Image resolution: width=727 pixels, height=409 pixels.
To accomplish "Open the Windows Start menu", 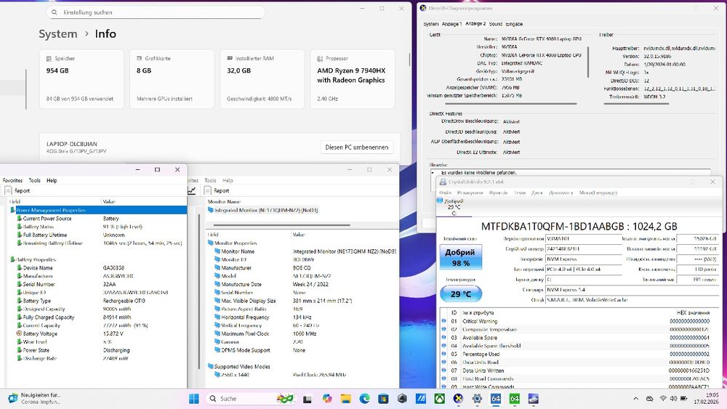I will (x=194, y=398).
